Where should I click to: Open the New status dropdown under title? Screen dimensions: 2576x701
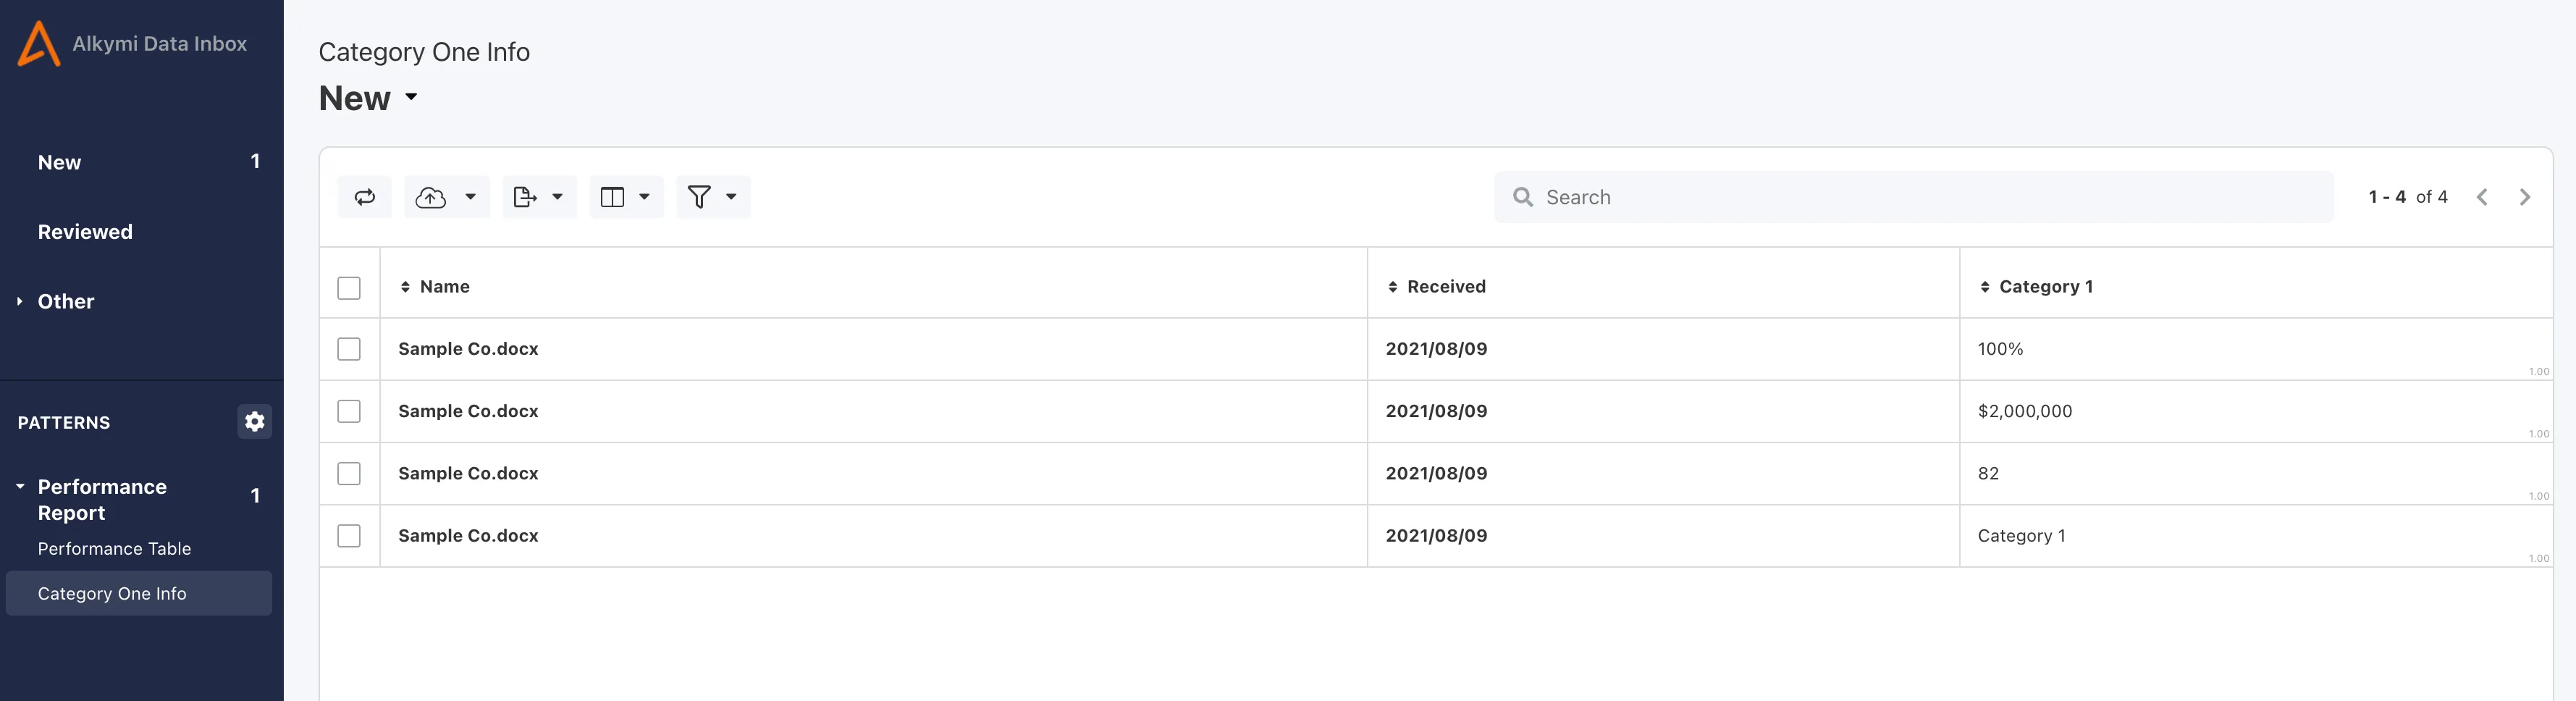(411, 97)
